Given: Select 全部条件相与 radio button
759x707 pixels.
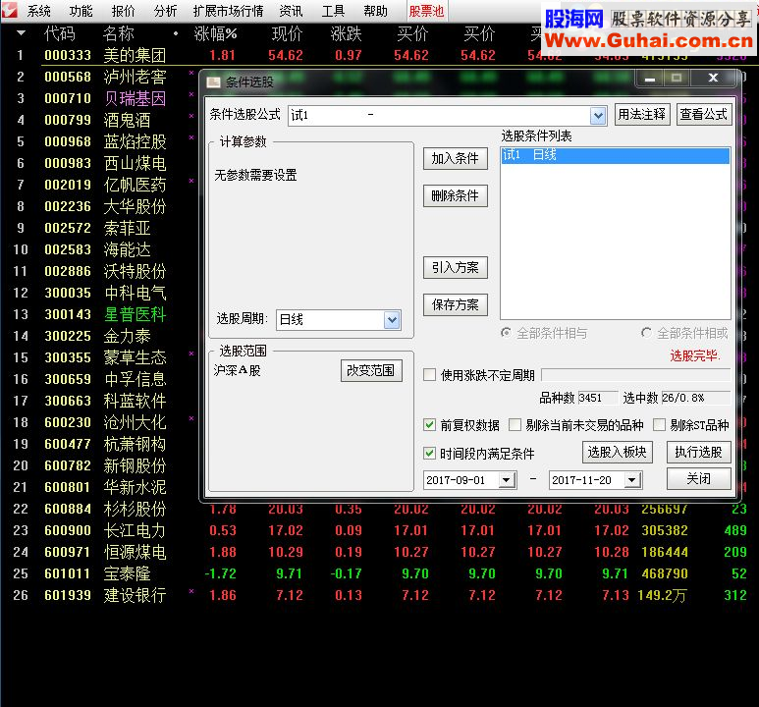Looking at the screenshot, I should click(506, 333).
